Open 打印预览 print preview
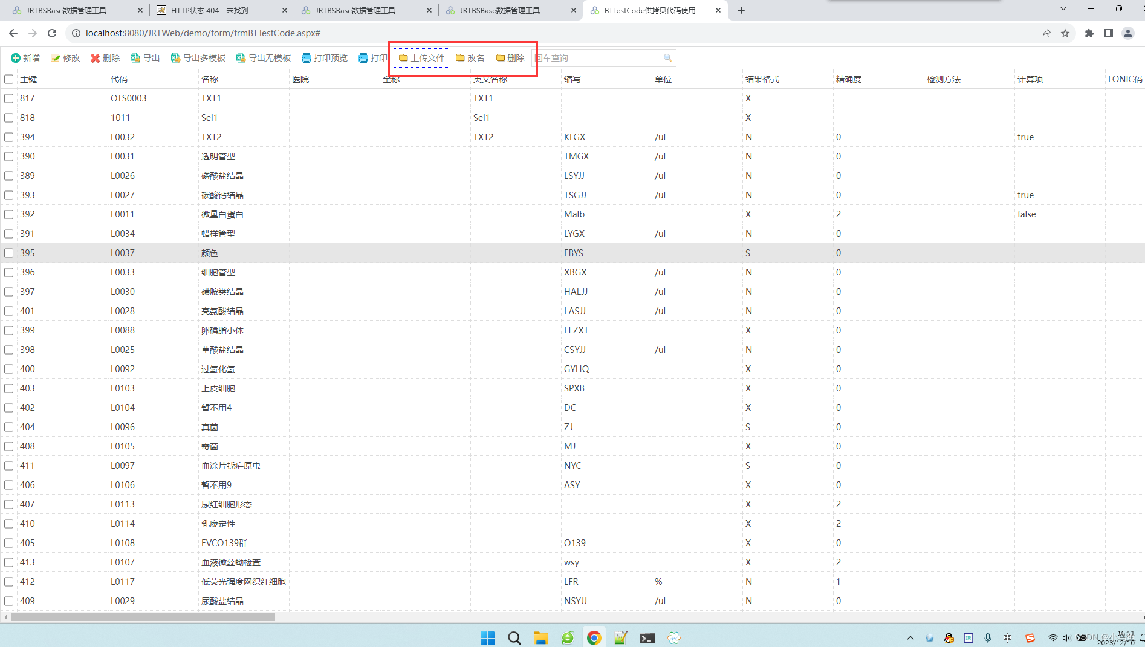The width and height of the screenshot is (1145, 647). (x=325, y=58)
